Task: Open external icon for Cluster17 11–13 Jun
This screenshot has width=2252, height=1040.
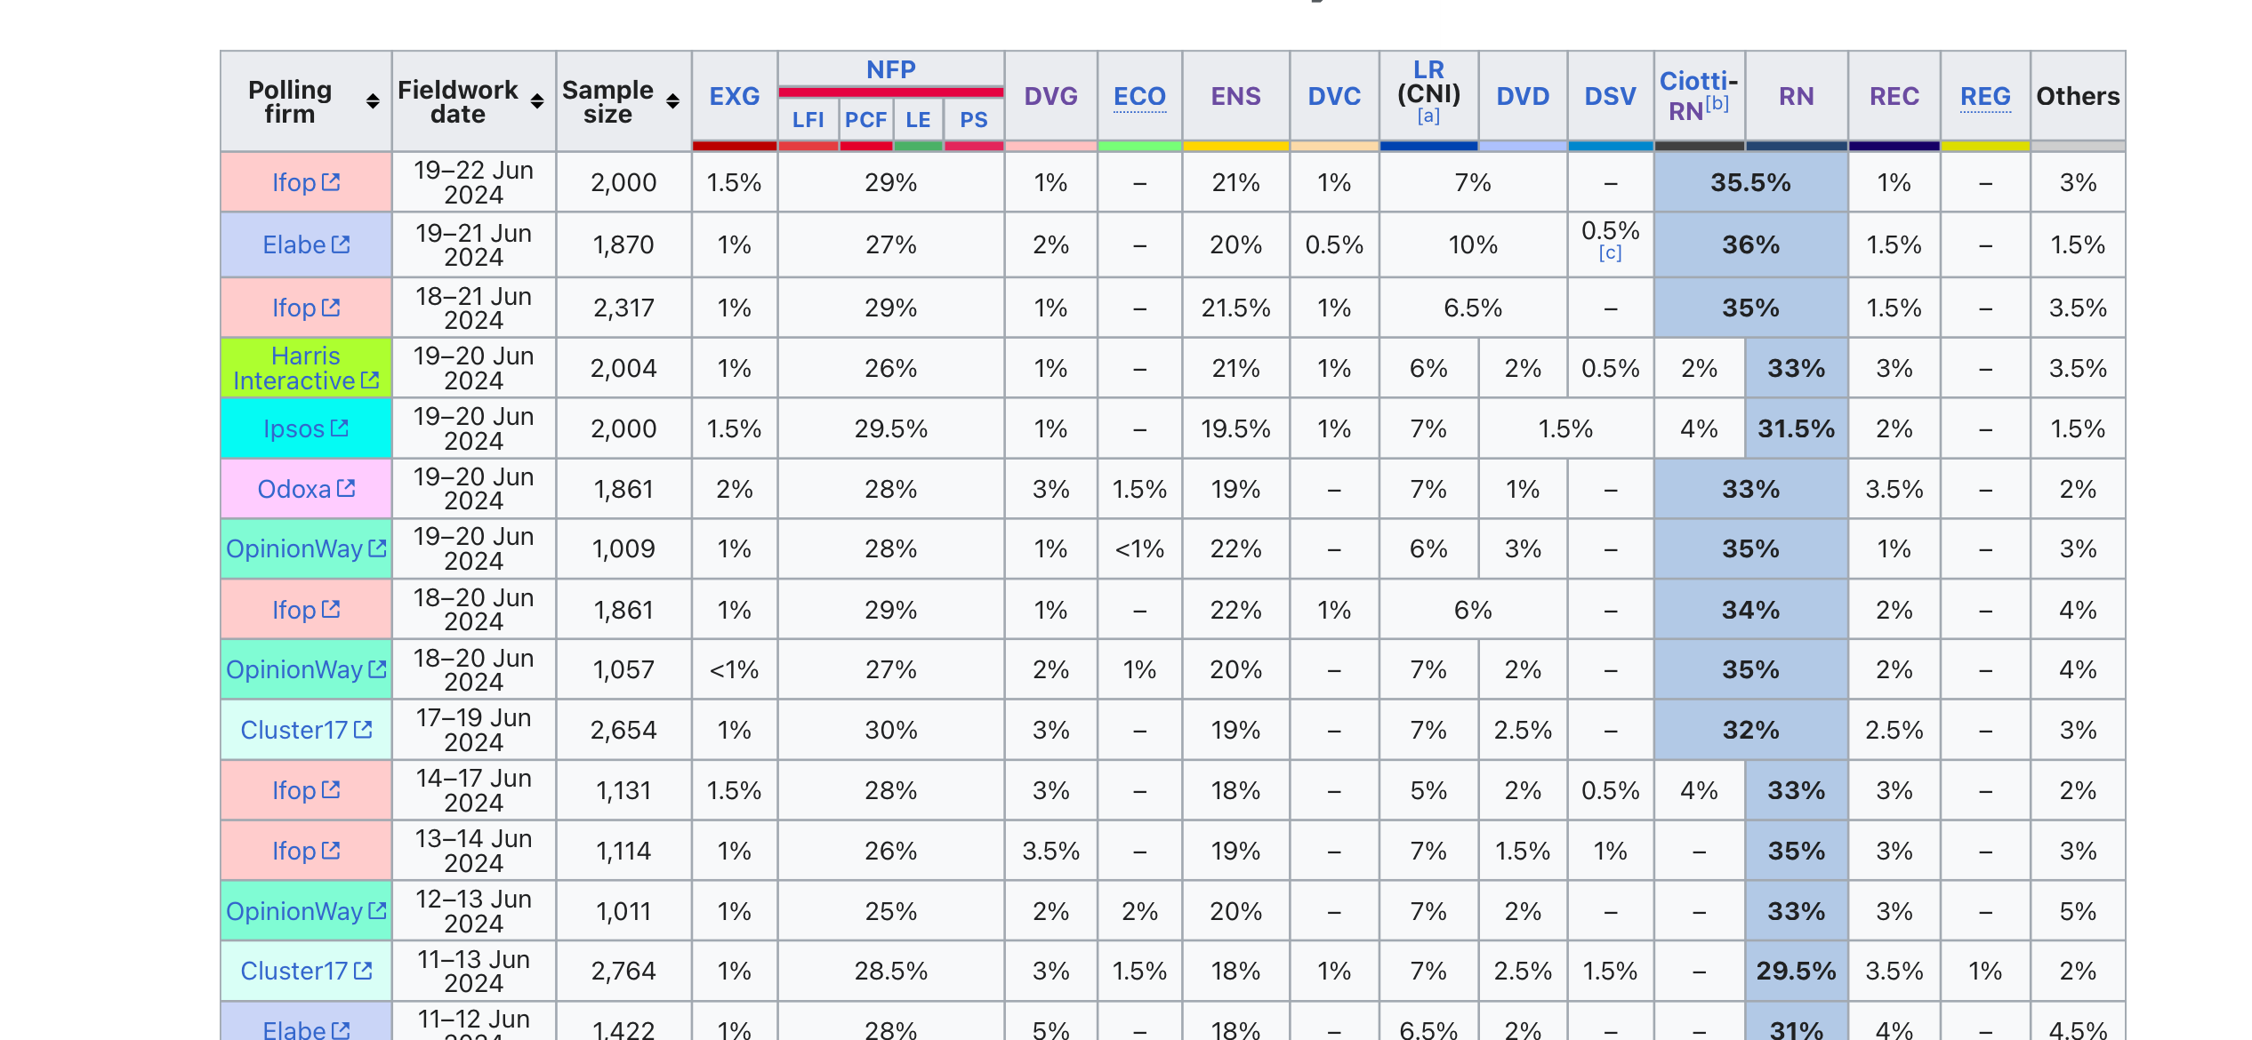Action: pos(363,971)
